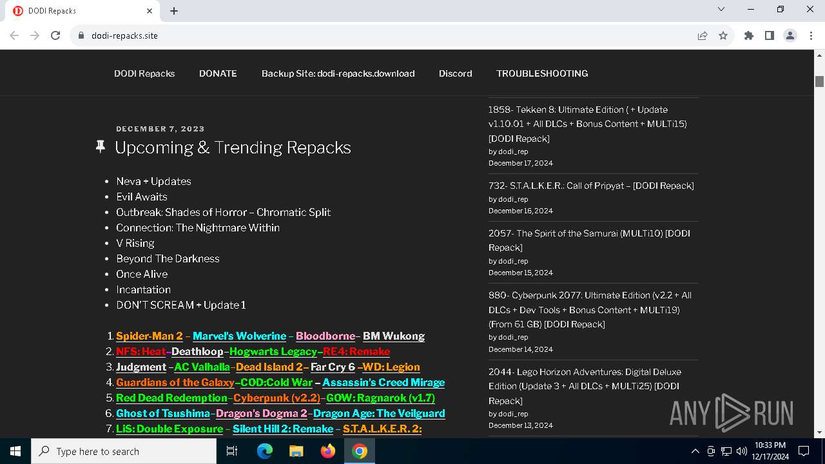
Task: Open the RE4: Remake link
Action: click(356, 351)
